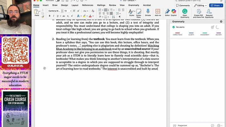Click Decrease Indent icon
Screen dimensions: 226x127
(119, 10)
